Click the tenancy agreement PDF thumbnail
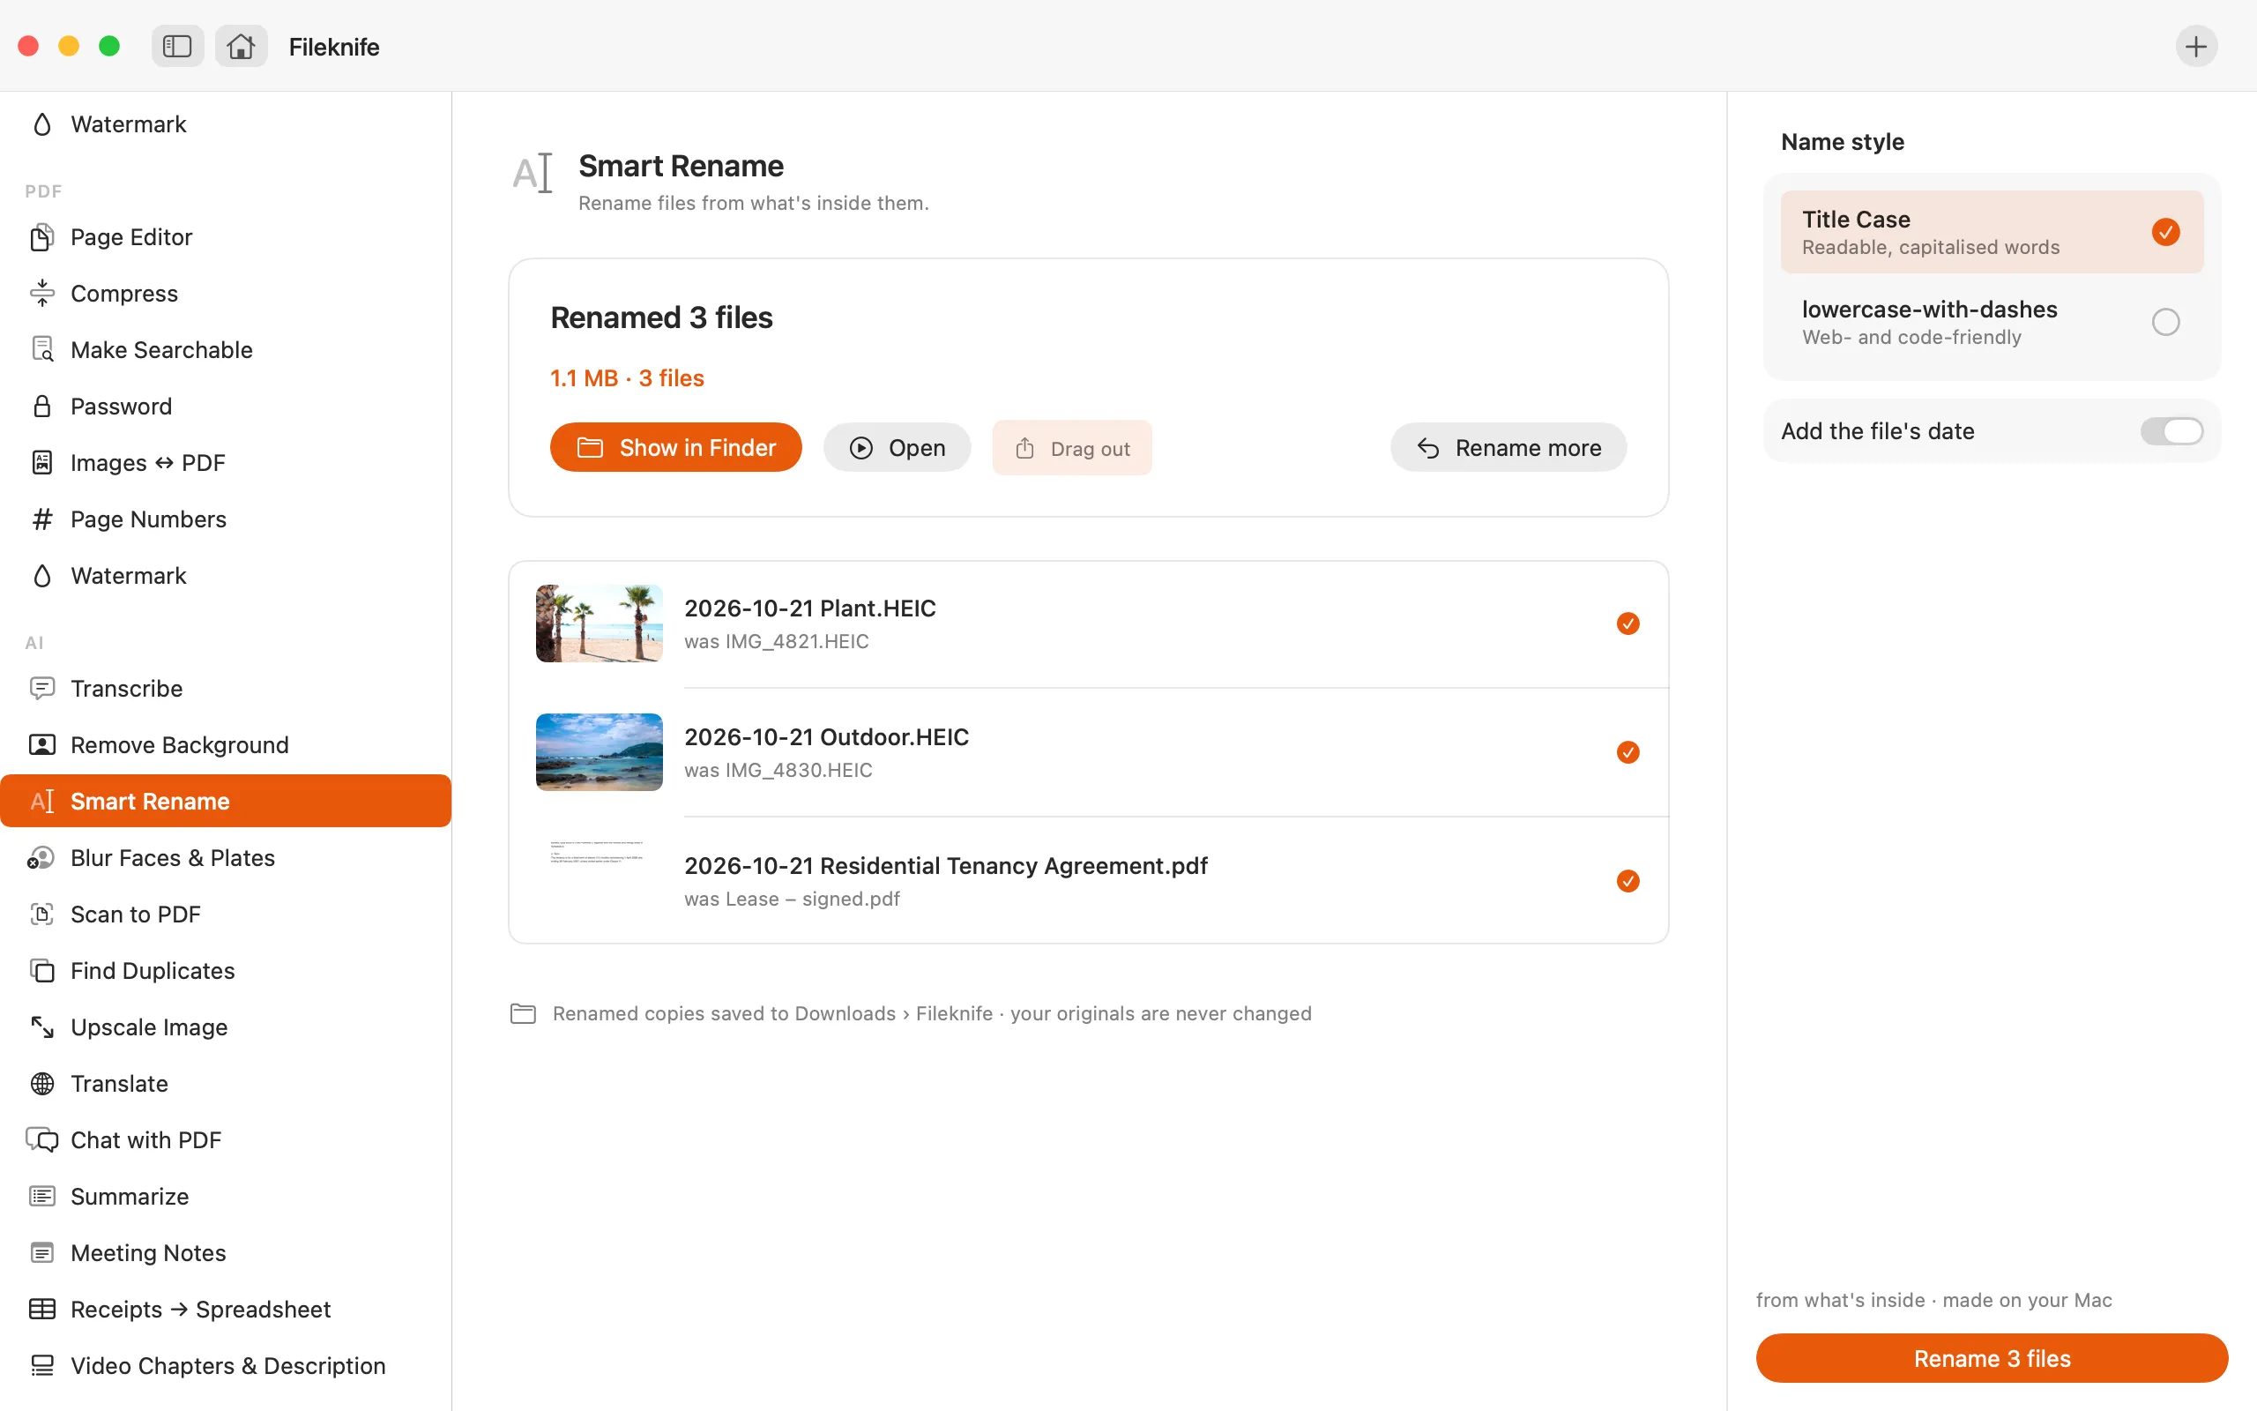This screenshot has height=1411, width=2257. [x=599, y=881]
